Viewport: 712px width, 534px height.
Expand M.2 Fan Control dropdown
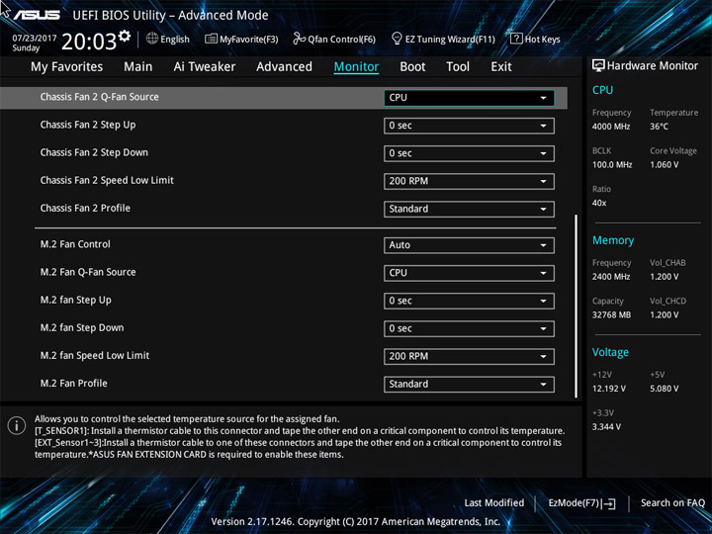(469, 245)
